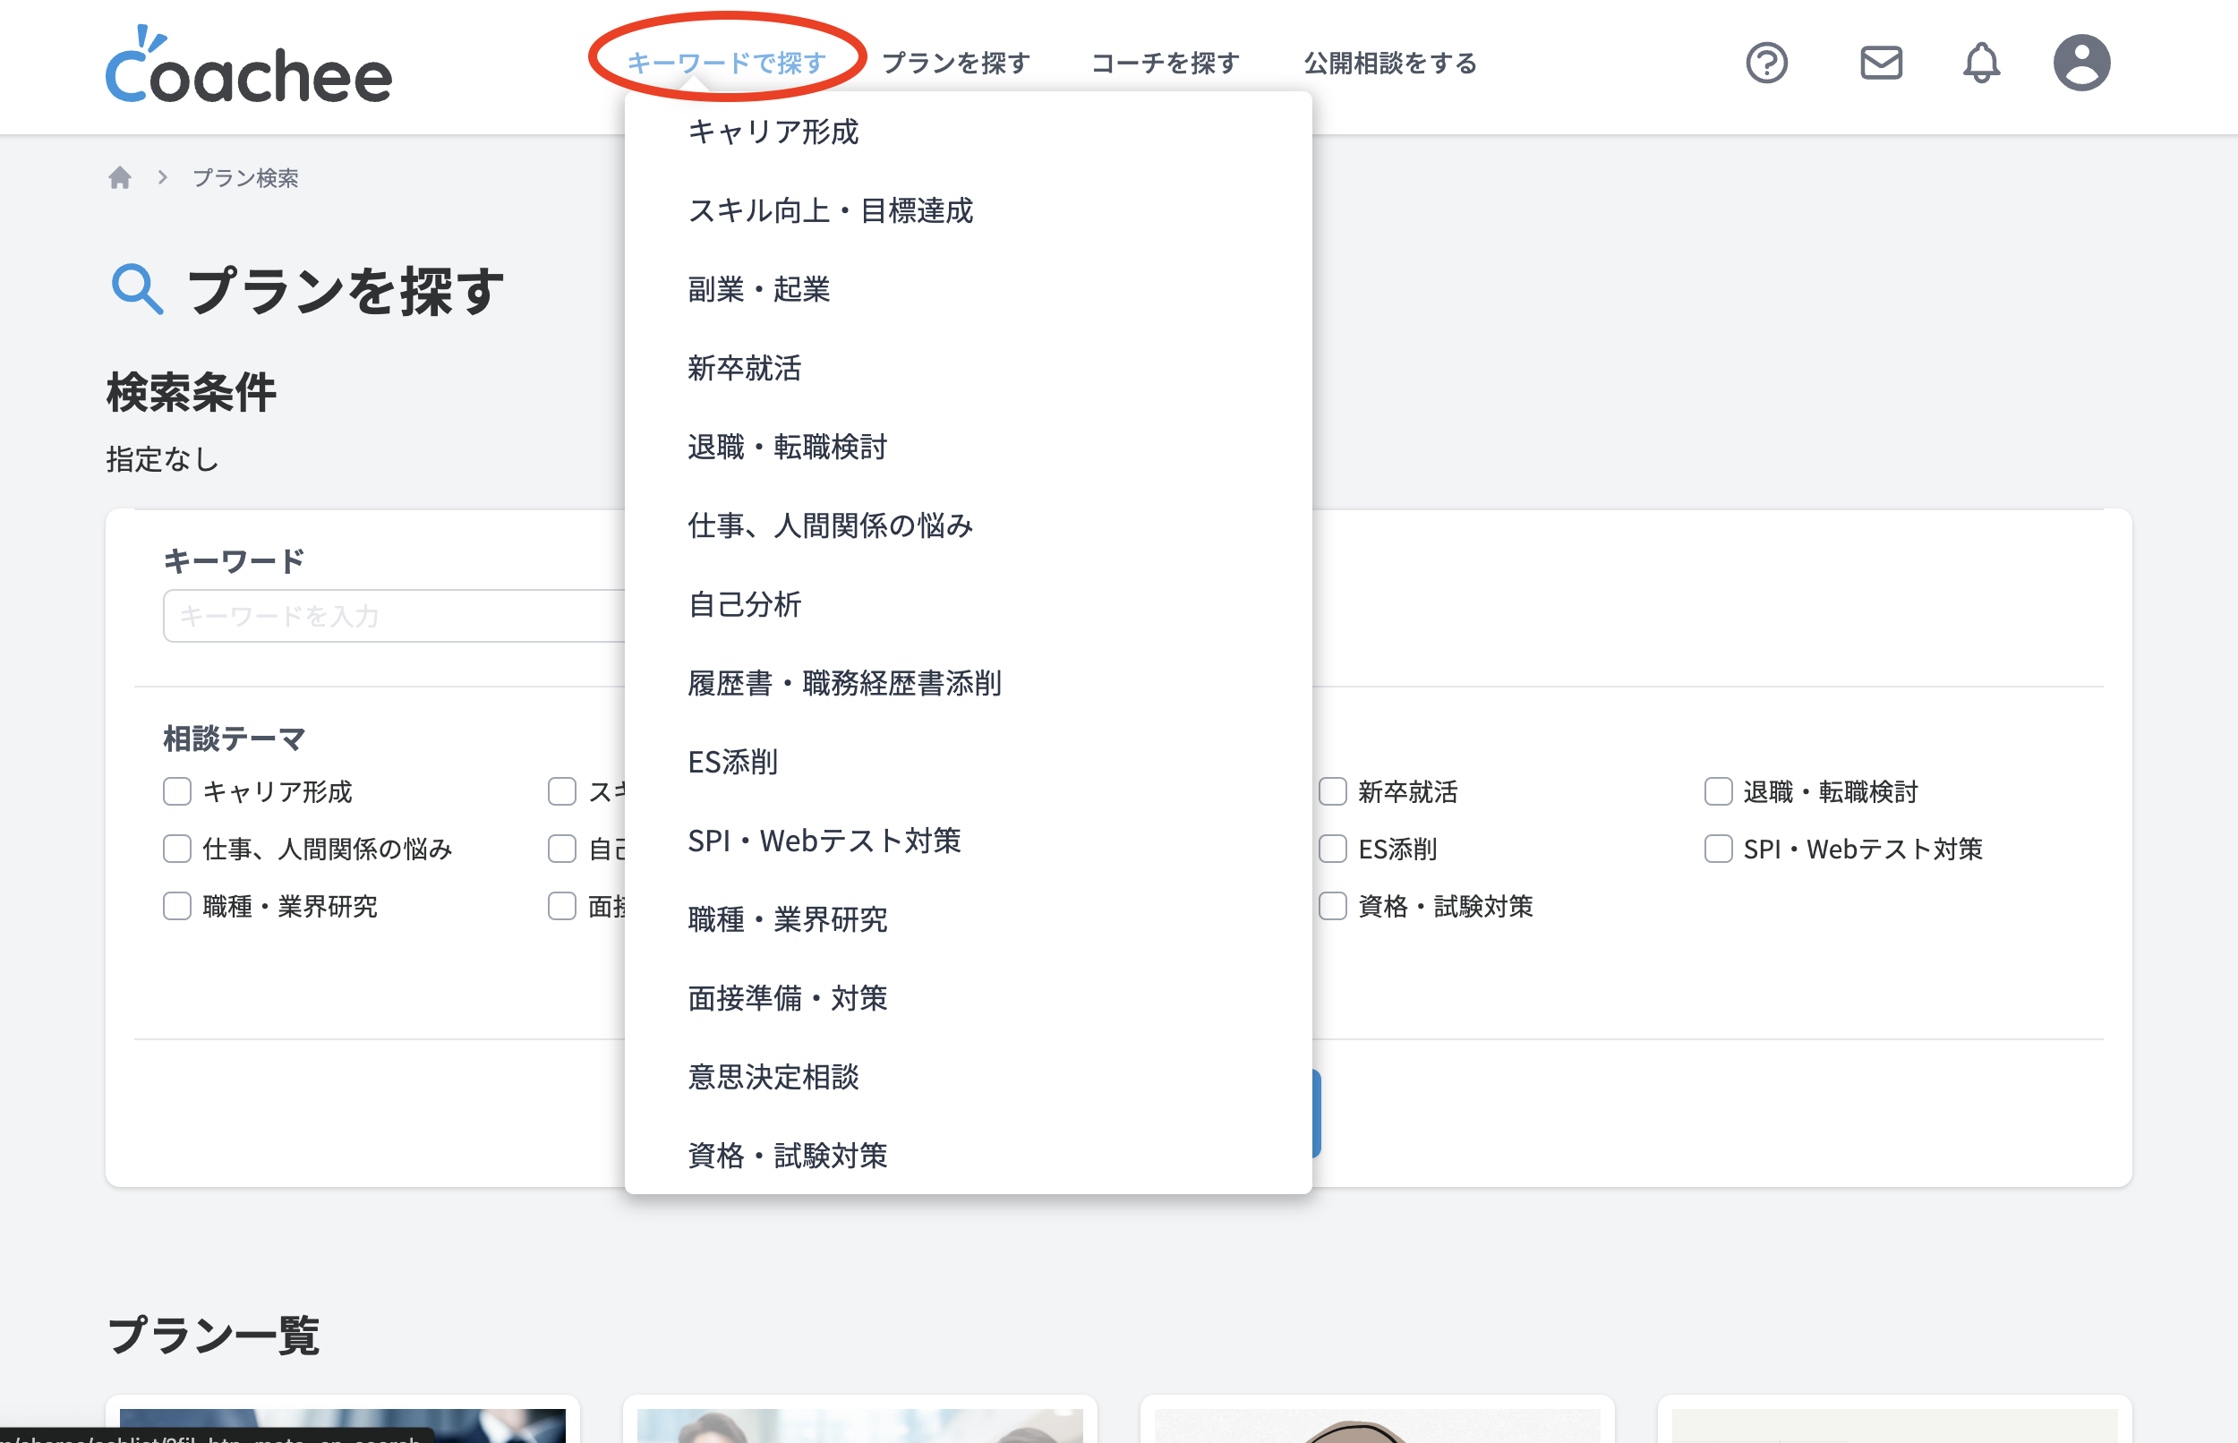
Task: Select the 職種・業界研究 checkbox
Action: pyautogui.click(x=177, y=906)
